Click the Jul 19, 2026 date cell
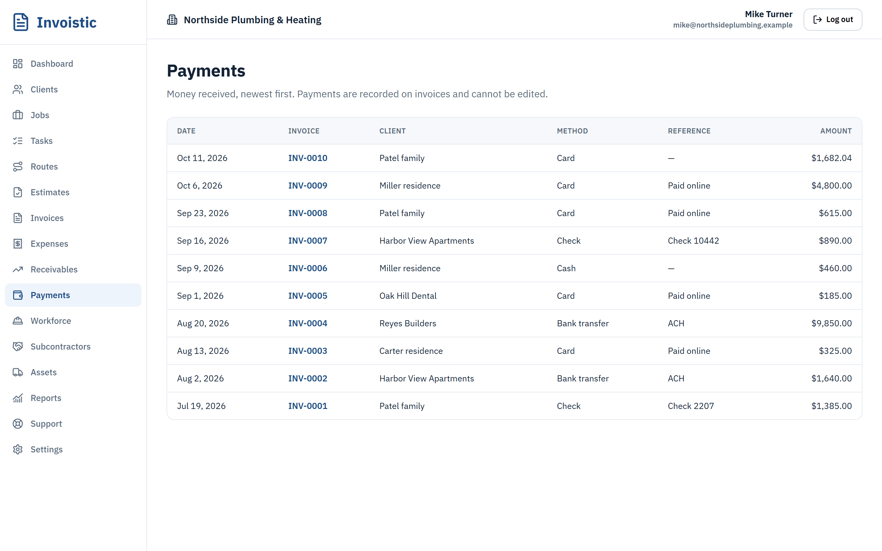This screenshot has height=551, width=882. tap(201, 406)
